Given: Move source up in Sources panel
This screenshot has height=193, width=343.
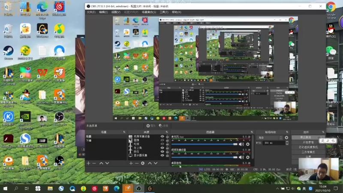Looking at the screenshot, I should (150, 163).
